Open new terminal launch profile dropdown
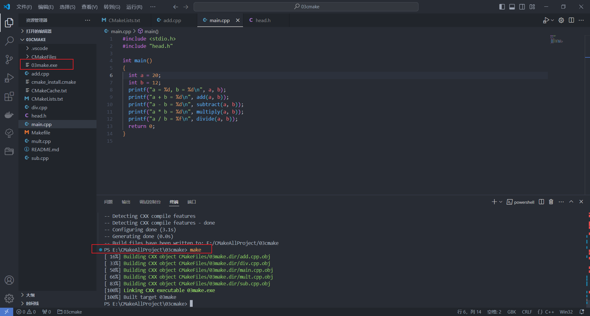 501,202
